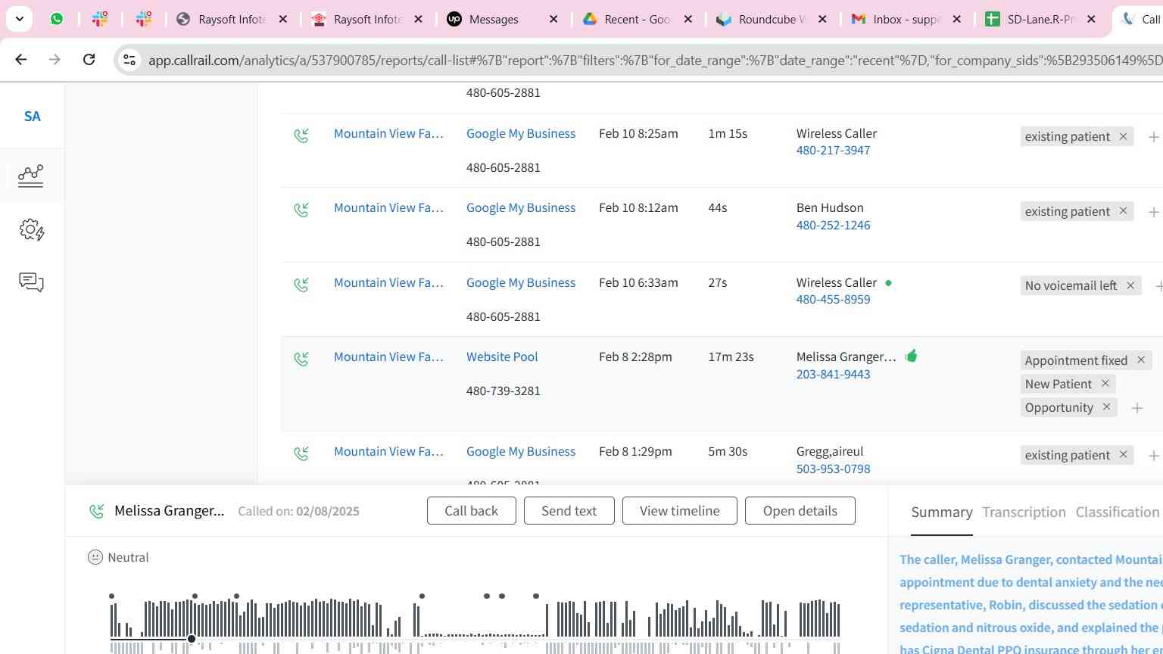This screenshot has height=654, width=1163.
Task: Add a tag to Feb 10 8:25am call
Action: click(1153, 137)
